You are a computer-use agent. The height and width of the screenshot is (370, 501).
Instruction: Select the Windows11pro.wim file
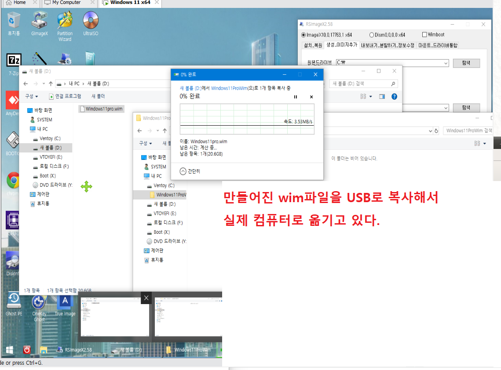[x=101, y=109]
